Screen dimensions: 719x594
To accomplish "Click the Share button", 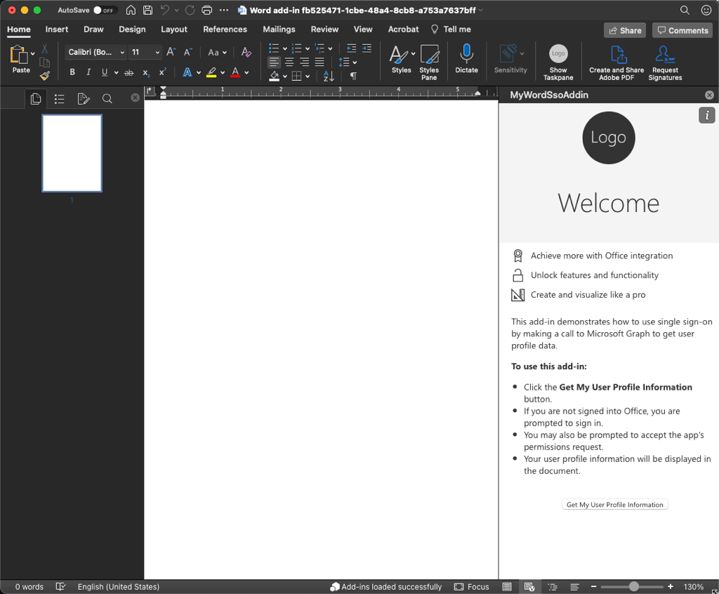I will (625, 30).
